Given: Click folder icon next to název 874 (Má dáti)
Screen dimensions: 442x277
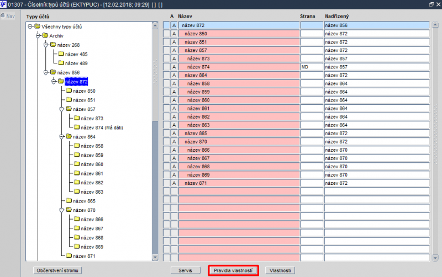Looking at the screenshot, I should [x=77, y=127].
